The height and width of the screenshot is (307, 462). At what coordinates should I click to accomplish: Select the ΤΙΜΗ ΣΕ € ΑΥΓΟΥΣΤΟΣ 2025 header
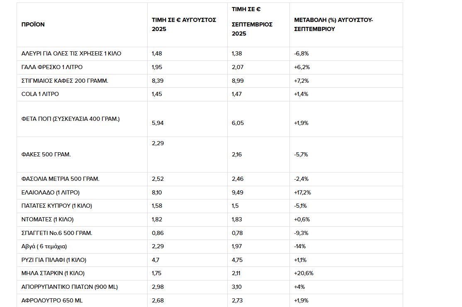pos(184,24)
